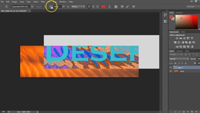Viewport: 200px width, 113px height.
Task: Open the Edit menu
Action: (x=7, y=2)
